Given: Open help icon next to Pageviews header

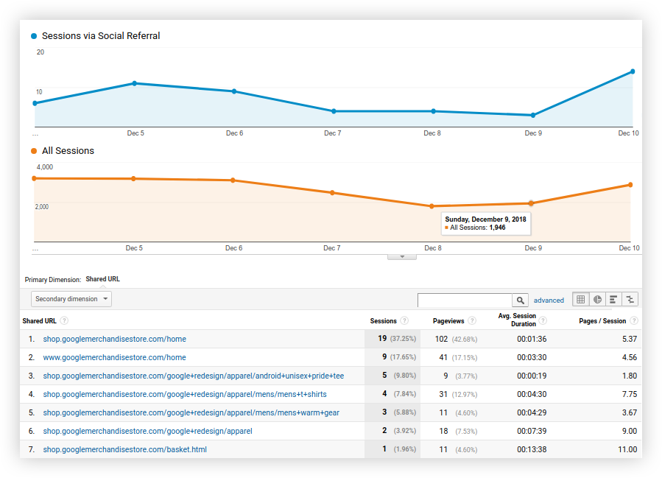Looking at the screenshot, I should coord(472,320).
